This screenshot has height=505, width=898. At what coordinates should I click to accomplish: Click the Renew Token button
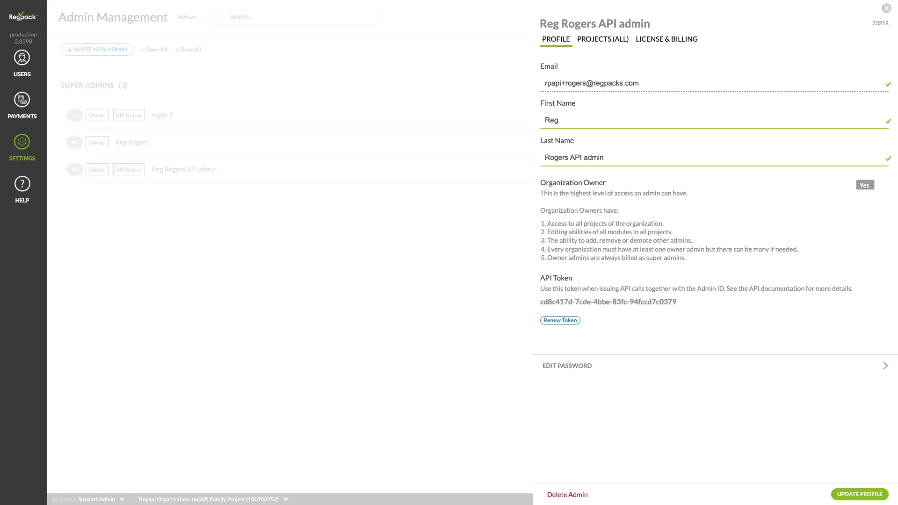pos(560,320)
